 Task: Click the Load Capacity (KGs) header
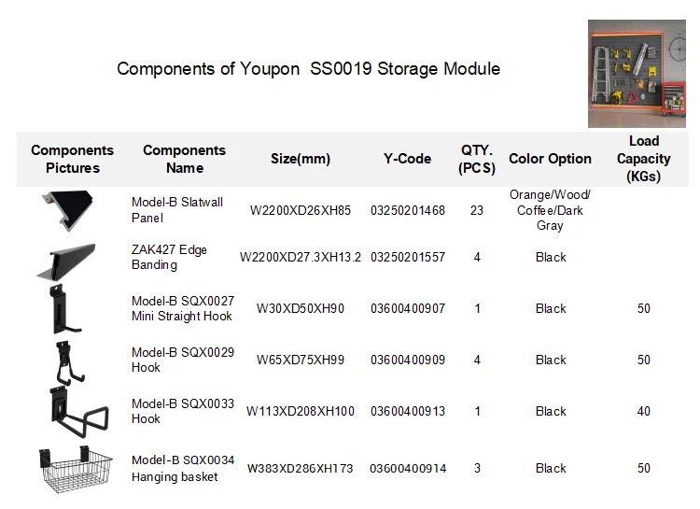[x=643, y=159]
